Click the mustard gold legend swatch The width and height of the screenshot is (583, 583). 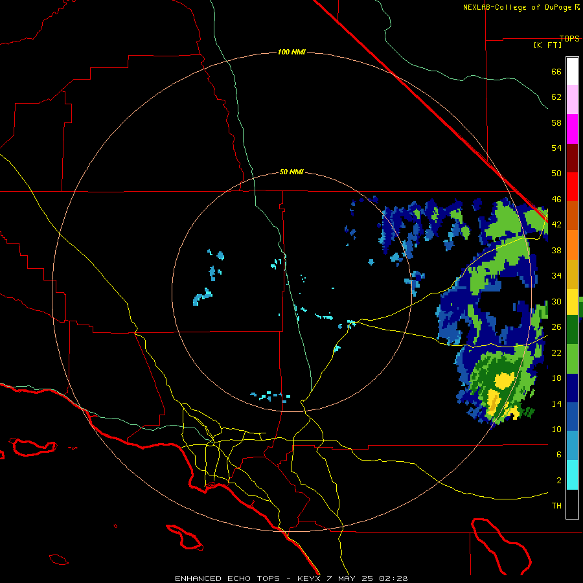(572, 274)
